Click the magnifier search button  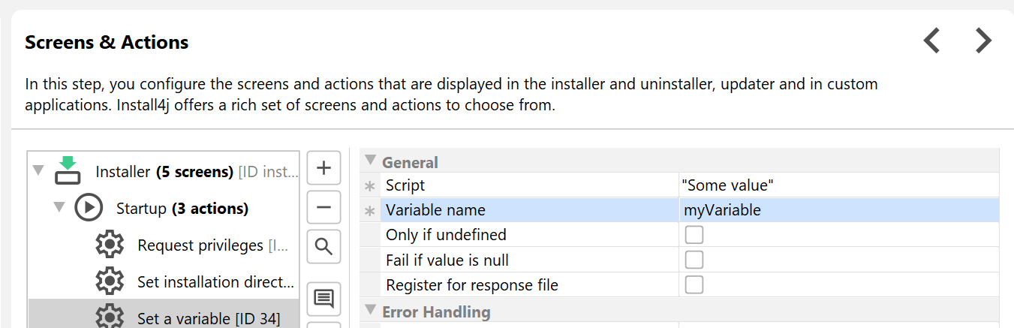pyautogui.click(x=324, y=246)
